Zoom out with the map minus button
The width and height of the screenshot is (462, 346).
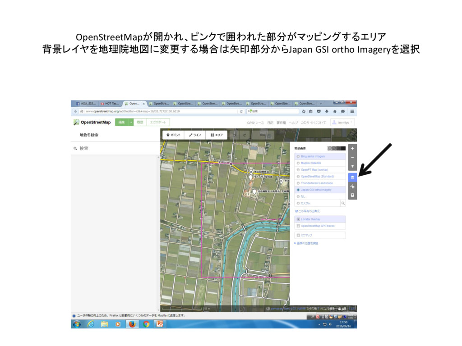tap(352, 157)
